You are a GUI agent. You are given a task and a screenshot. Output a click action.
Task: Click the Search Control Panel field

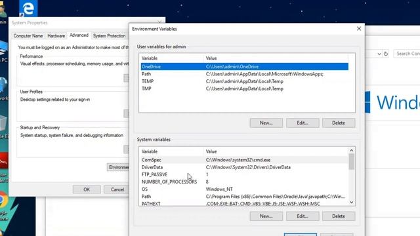point(407,54)
